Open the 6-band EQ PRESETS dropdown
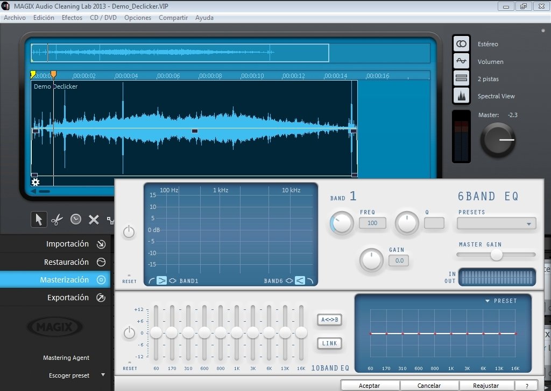The height and width of the screenshot is (391, 551). (x=497, y=223)
